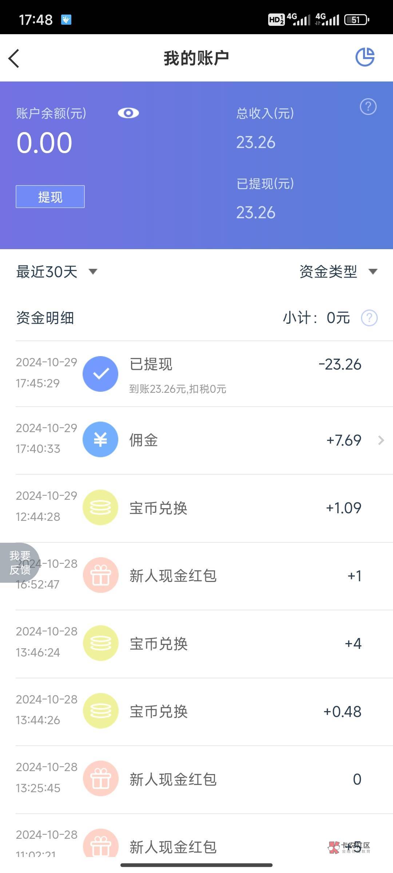Tap the yen commission icon

pos(100,439)
